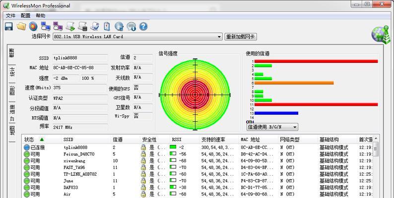Open help with the blue question mark icon
The height and width of the screenshot is (198, 394).
pos(143,26)
